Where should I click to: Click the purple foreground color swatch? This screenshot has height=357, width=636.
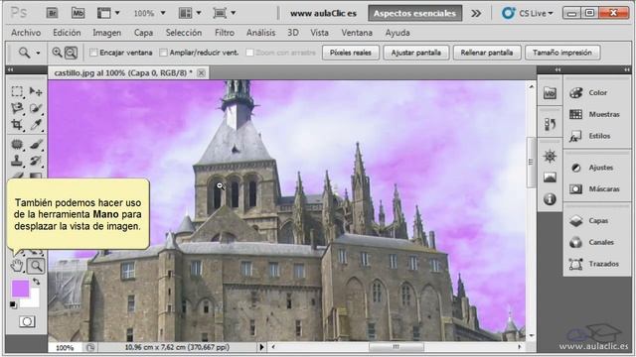coord(20,289)
